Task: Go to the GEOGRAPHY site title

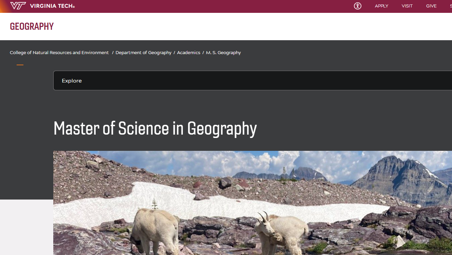Action: [x=32, y=26]
